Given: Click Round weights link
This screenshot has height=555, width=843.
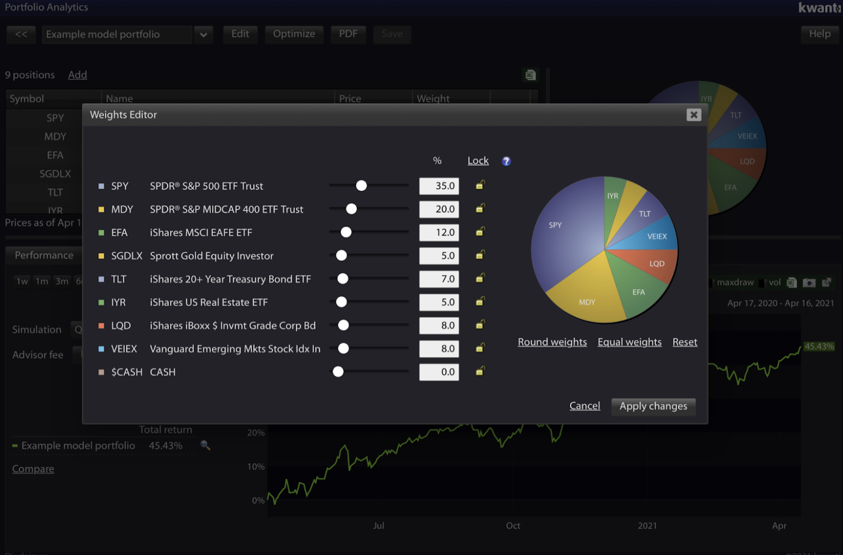Looking at the screenshot, I should point(552,342).
